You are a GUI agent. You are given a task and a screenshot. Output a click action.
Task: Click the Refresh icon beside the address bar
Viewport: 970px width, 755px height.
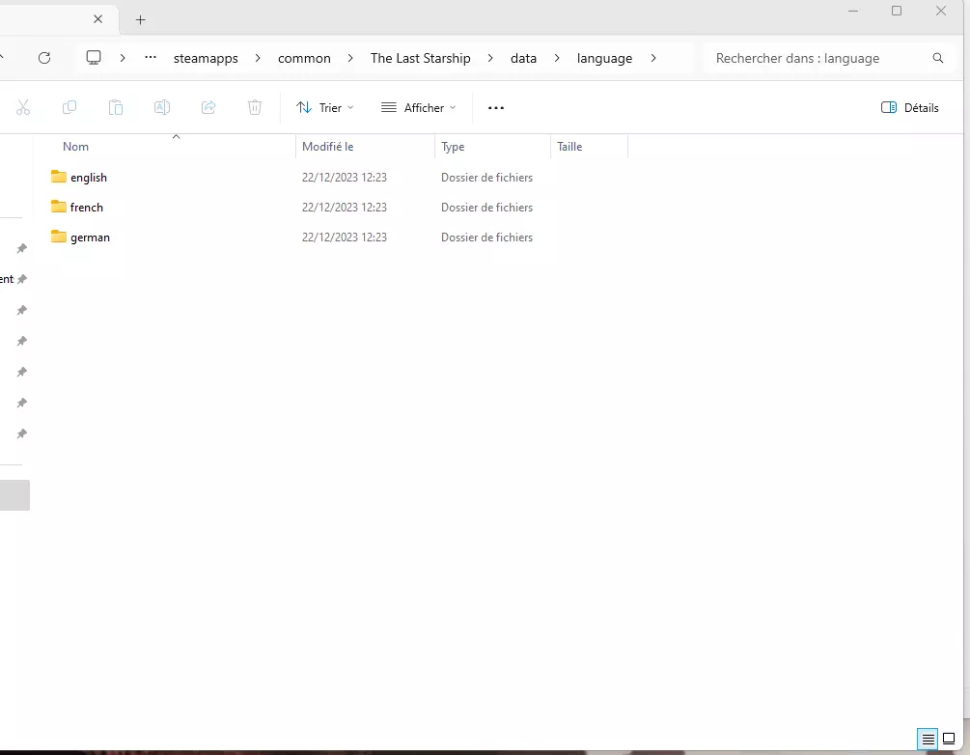pyautogui.click(x=44, y=58)
